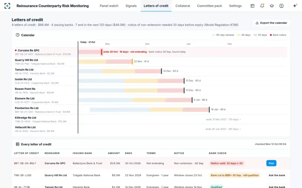Select Corvane Re SPC calendar row name
302x188 pixels.
coord(28,50)
